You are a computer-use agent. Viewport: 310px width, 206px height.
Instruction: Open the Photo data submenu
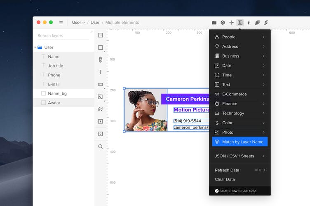click(x=240, y=132)
